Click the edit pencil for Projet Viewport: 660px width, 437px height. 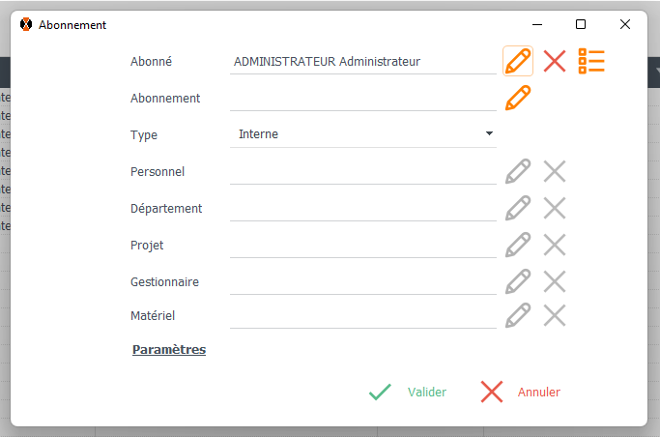(518, 245)
